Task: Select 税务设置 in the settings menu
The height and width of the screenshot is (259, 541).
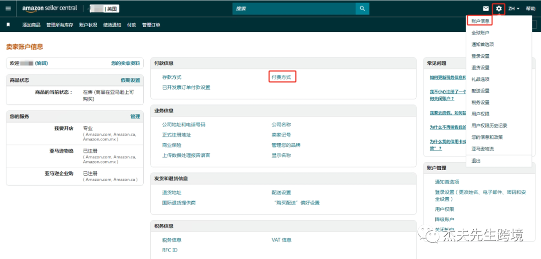Action: 480,102
